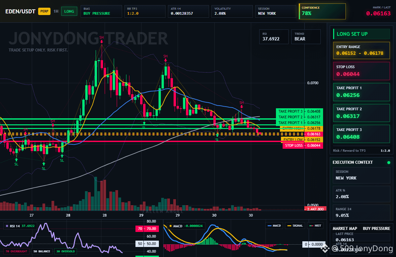Click the MARK / LAST price 0.06163
Screen dimensions: 396x257
pos(378,14)
